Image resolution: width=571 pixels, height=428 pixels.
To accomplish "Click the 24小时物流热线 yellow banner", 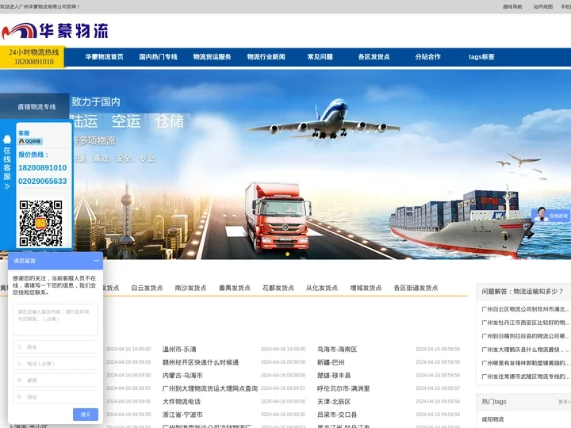I will coord(33,57).
